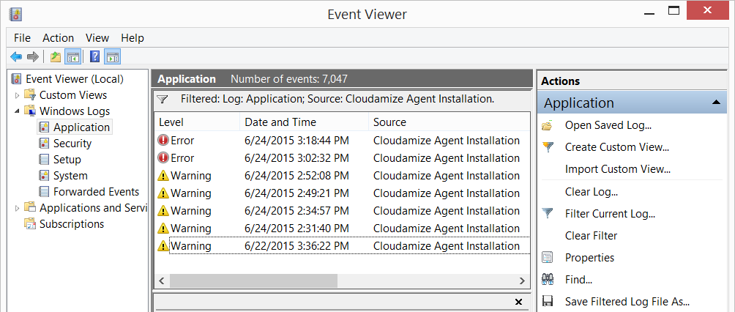Expand the Custom Views tree node
Viewport: 735px width, 312px height.
click(x=18, y=95)
